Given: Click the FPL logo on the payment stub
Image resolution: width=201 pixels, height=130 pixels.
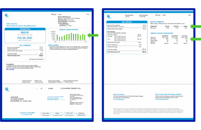Looking at the screenshot, I should point(7,89).
